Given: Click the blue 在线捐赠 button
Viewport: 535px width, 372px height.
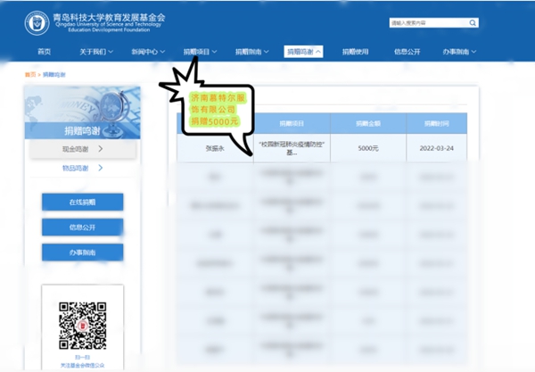Looking at the screenshot, I should pyautogui.click(x=82, y=203).
